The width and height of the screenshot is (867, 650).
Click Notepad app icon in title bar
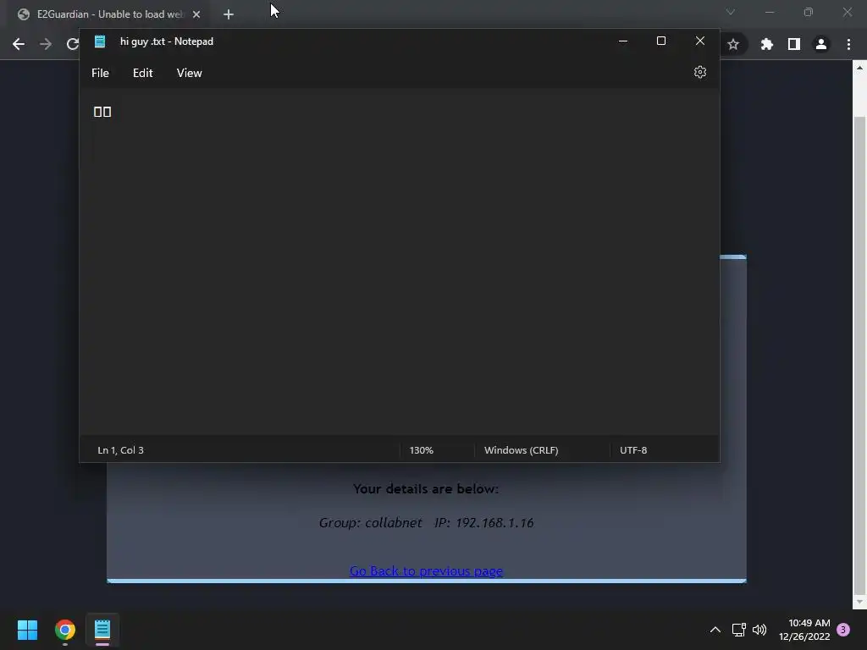[100, 41]
